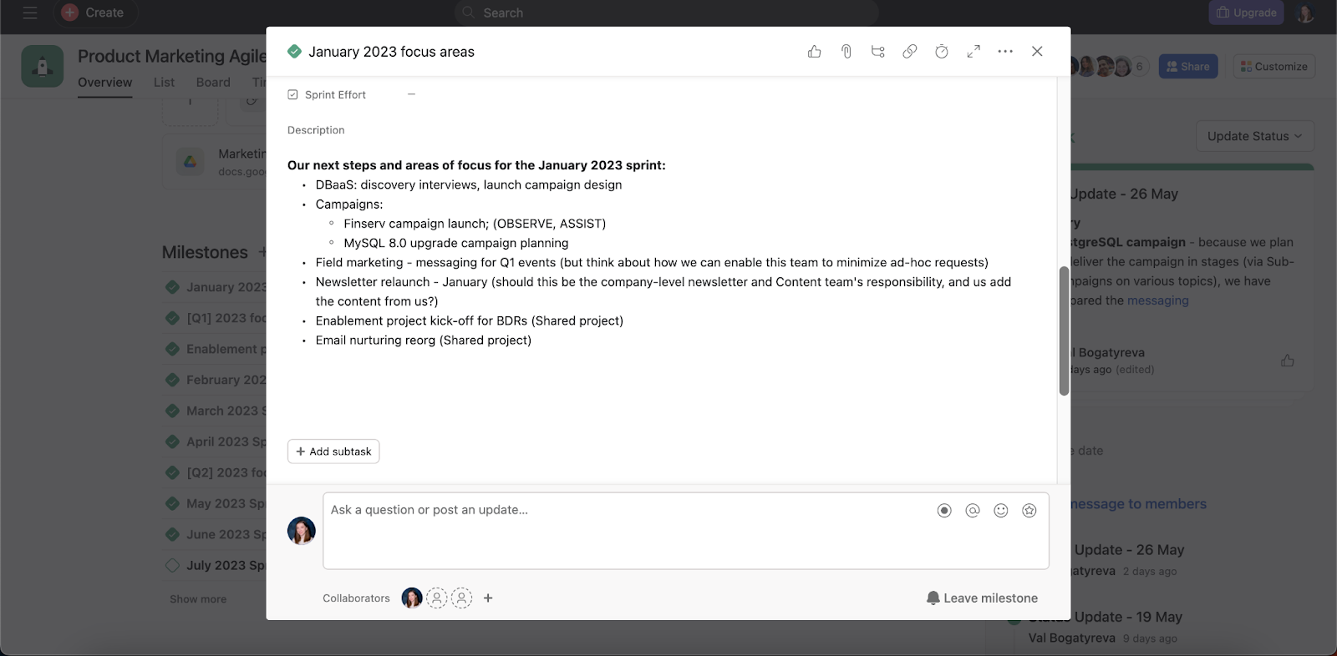The image size is (1337, 656).
Task: Toggle the Enablement milestone checkmark
Action: tap(172, 349)
